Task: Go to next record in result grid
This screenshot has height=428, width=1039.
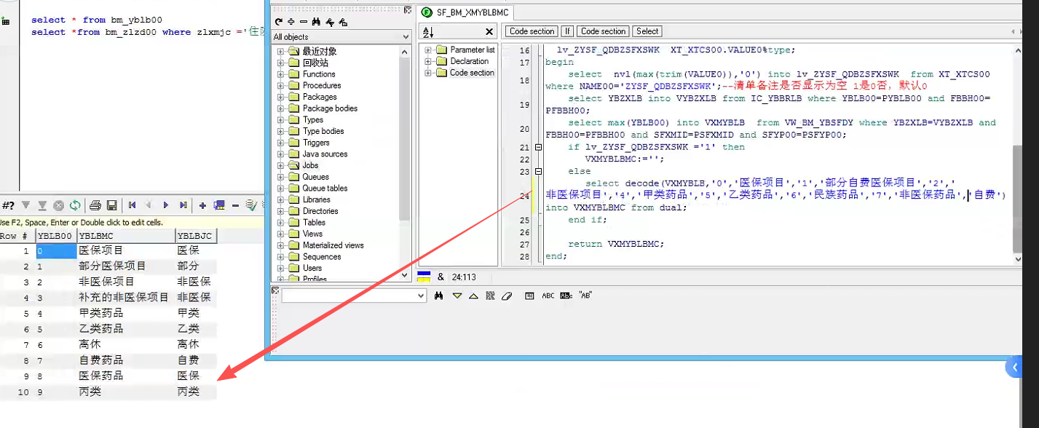Action: 166,205
